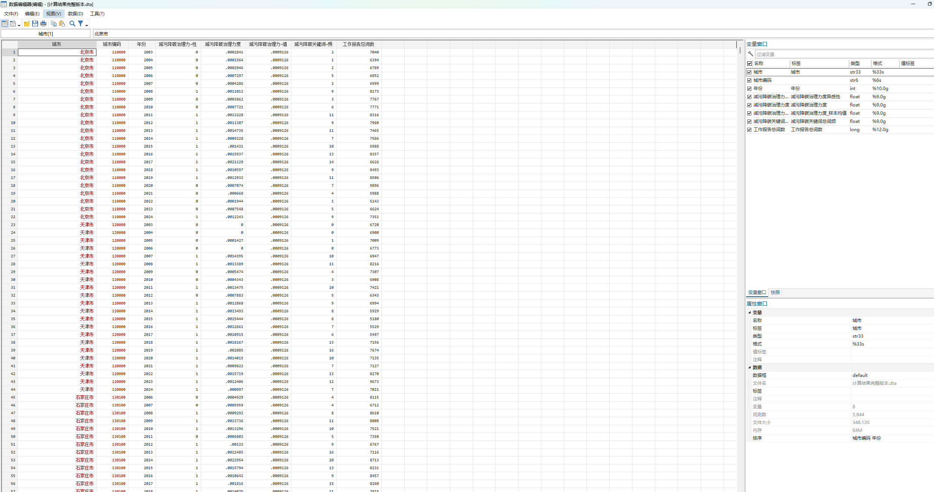Viewport: 934px width, 492px height.
Task: Click the open file folder icon
Action: coord(27,24)
